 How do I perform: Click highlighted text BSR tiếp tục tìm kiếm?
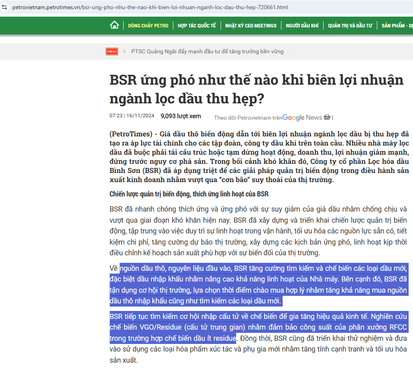pyautogui.click(x=259, y=327)
